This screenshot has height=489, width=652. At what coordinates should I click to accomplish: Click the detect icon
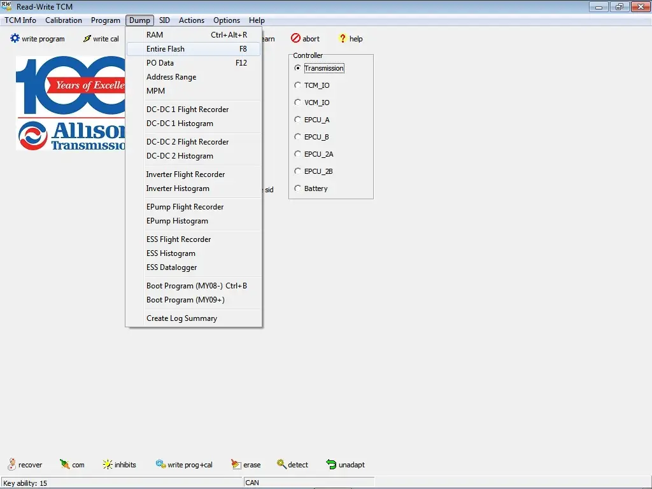pos(281,465)
